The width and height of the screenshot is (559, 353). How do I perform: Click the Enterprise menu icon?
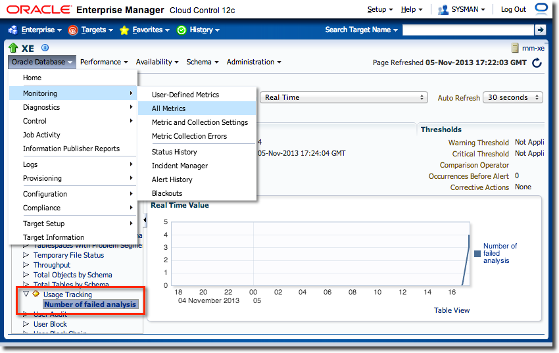(13, 30)
